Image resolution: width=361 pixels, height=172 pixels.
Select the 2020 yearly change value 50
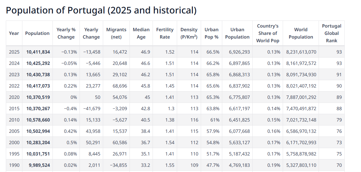coord(98,97)
